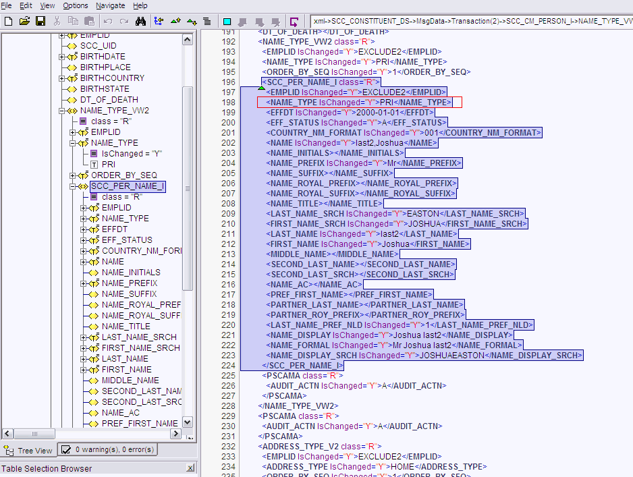
Task: Close the Table Selection Browser panel
Action: (190, 468)
